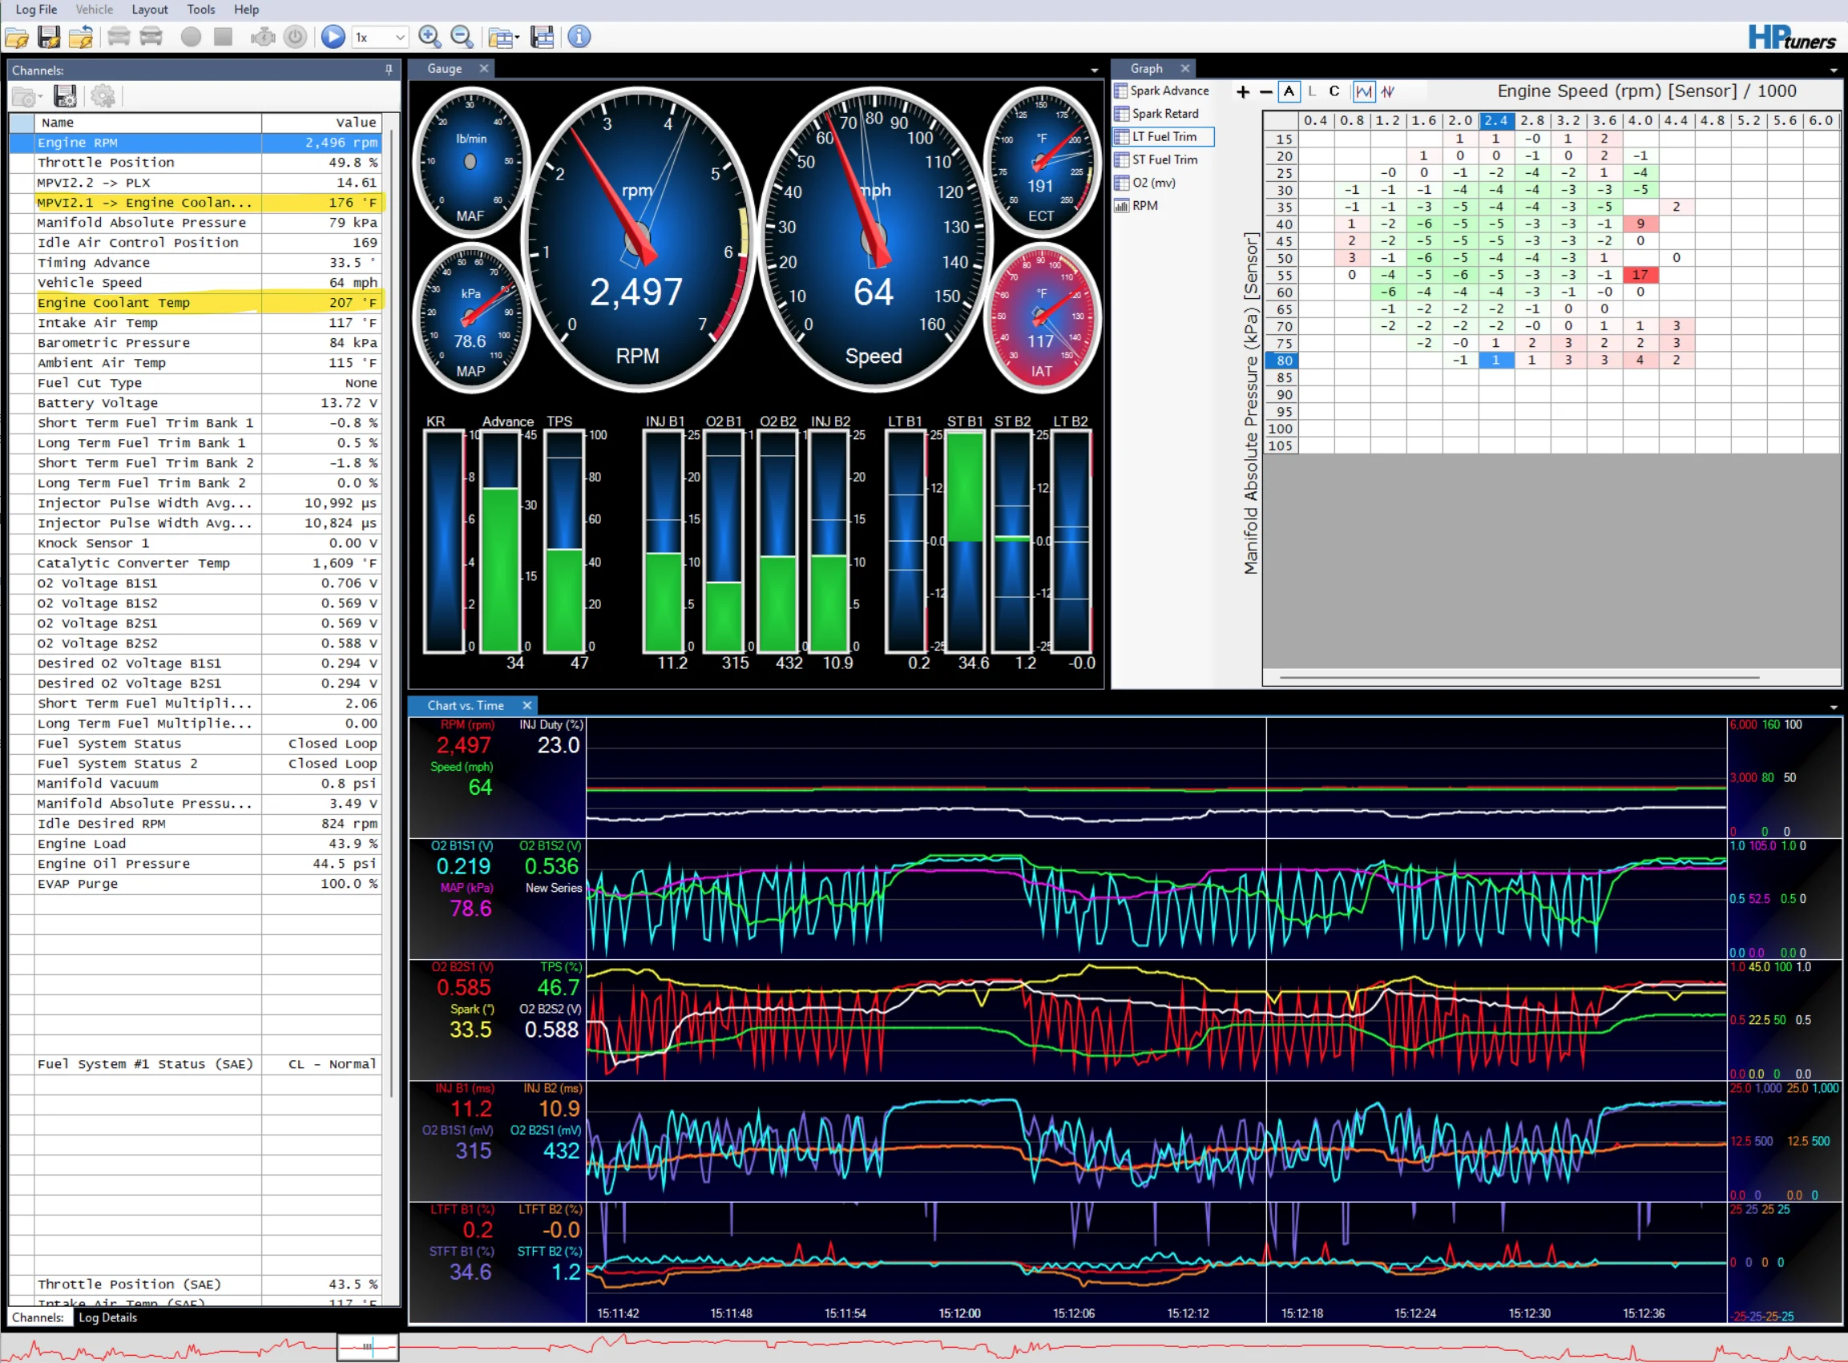1848x1363 pixels.
Task: Open the Help menu
Action: pos(246,10)
